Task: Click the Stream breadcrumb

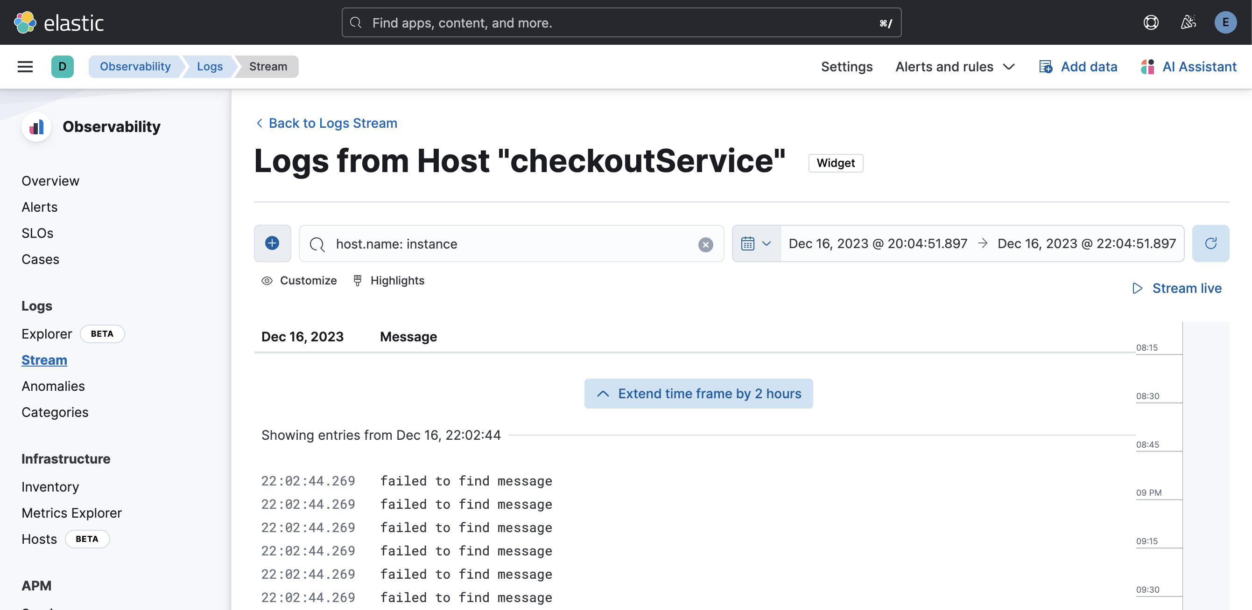Action: (268, 67)
